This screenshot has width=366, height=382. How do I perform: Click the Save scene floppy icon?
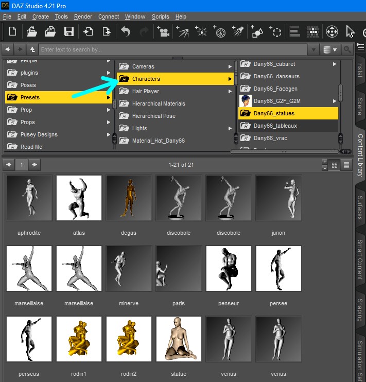(x=69, y=32)
